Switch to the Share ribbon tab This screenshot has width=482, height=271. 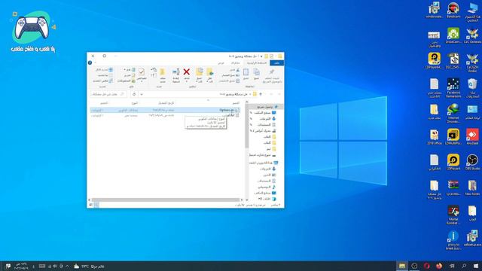[235, 63]
